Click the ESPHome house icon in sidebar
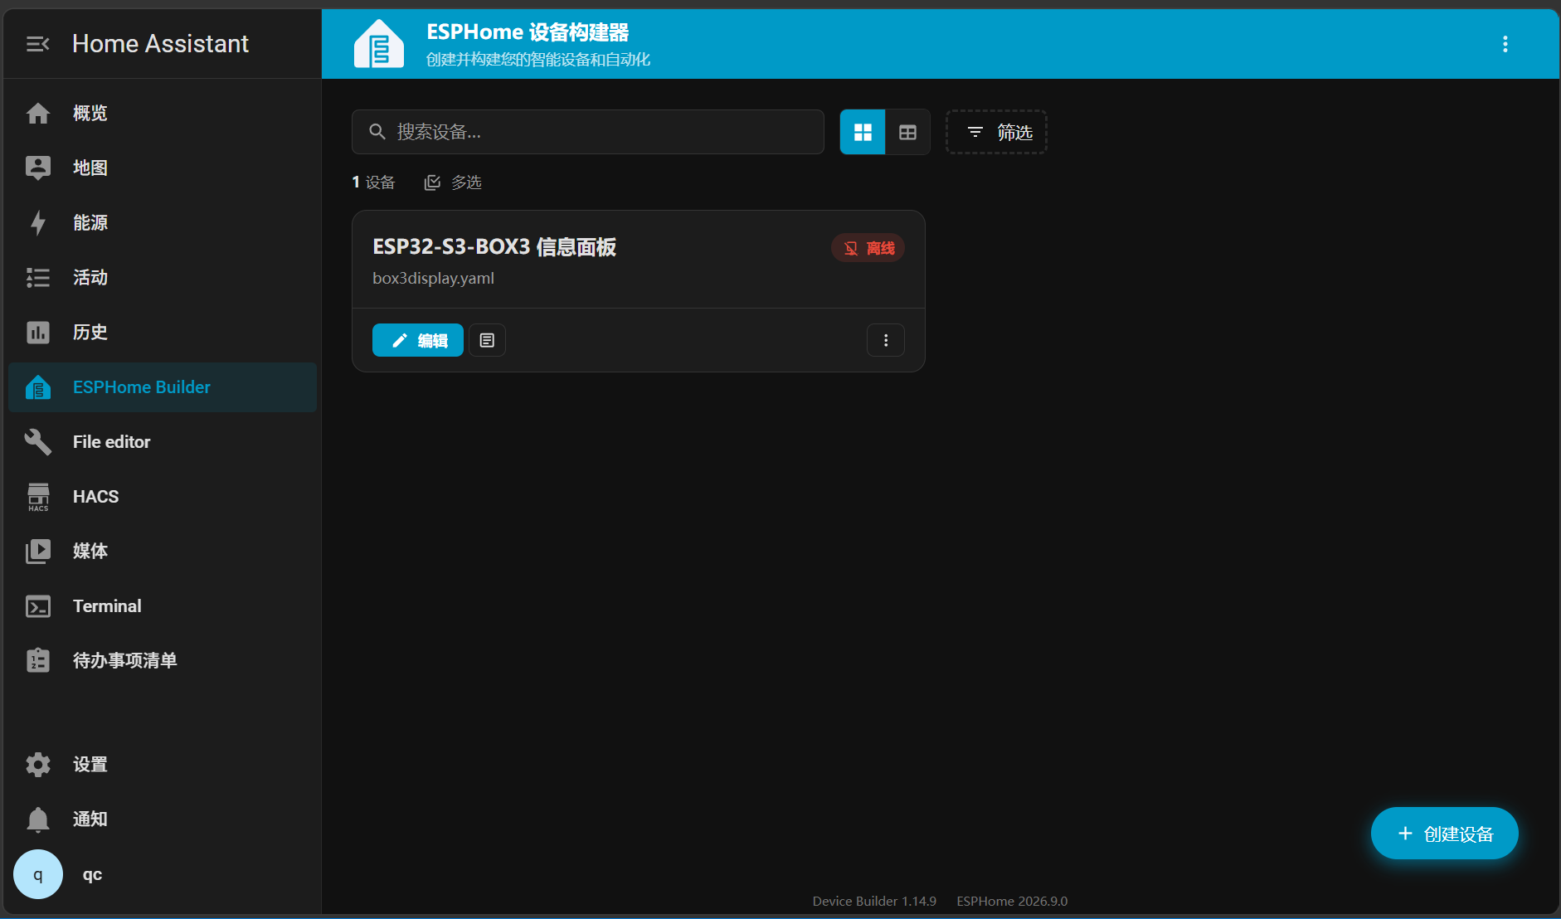Viewport: 1561px width, 919px height. tap(38, 387)
